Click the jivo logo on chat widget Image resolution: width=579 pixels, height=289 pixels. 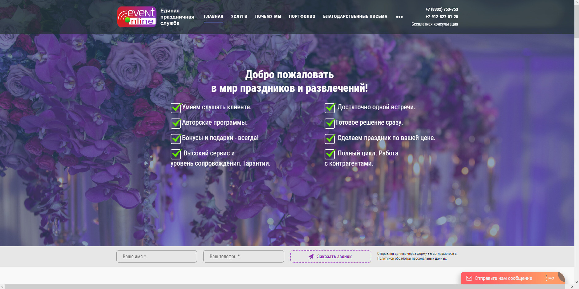pyautogui.click(x=550, y=278)
